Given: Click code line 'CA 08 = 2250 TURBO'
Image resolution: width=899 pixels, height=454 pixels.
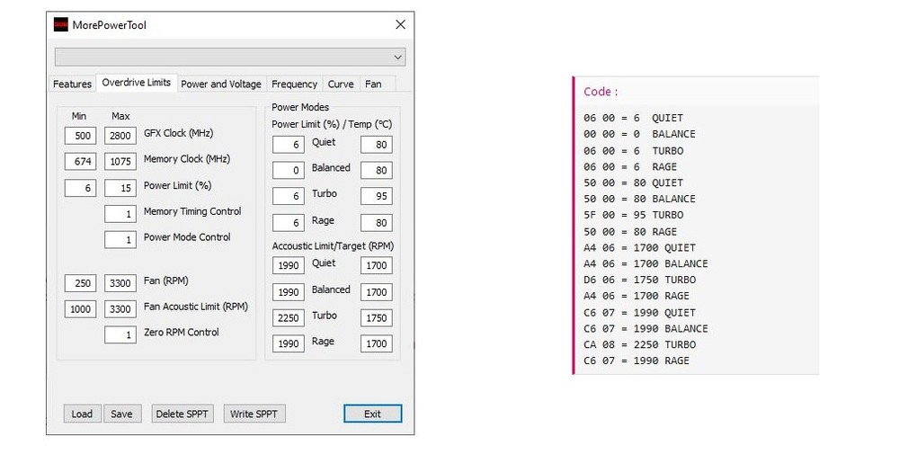Looking at the screenshot, I should point(639,344).
